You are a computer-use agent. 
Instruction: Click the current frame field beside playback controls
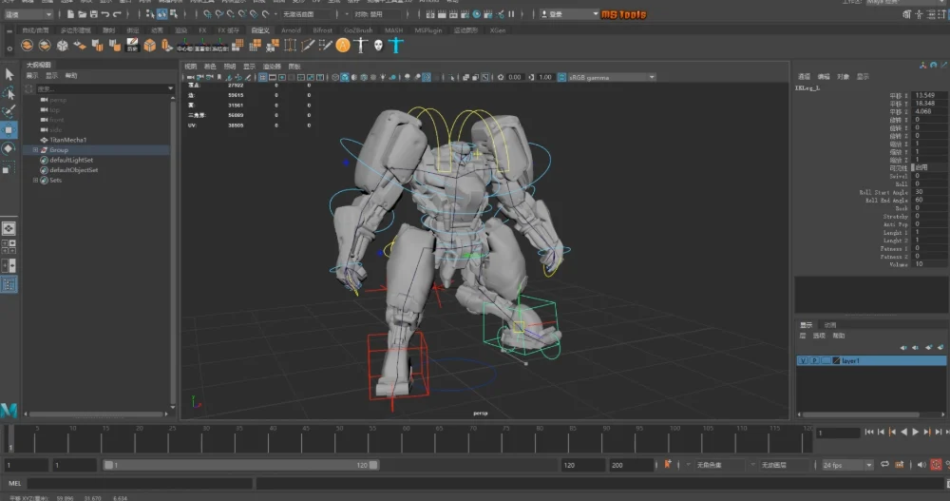pos(838,433)
